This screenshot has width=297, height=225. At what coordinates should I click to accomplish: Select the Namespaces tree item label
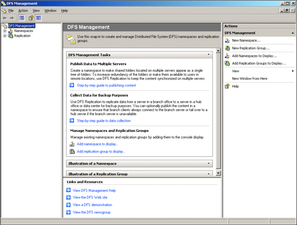[24, 31]
